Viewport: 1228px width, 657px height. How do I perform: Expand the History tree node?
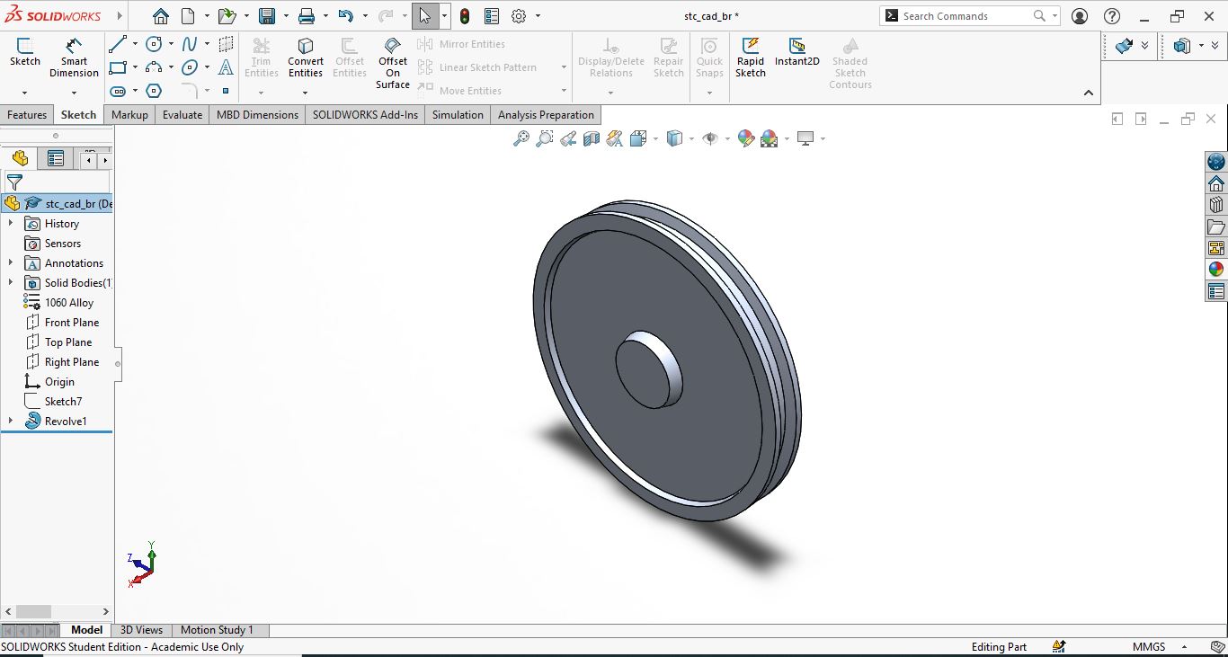point(11,224)
